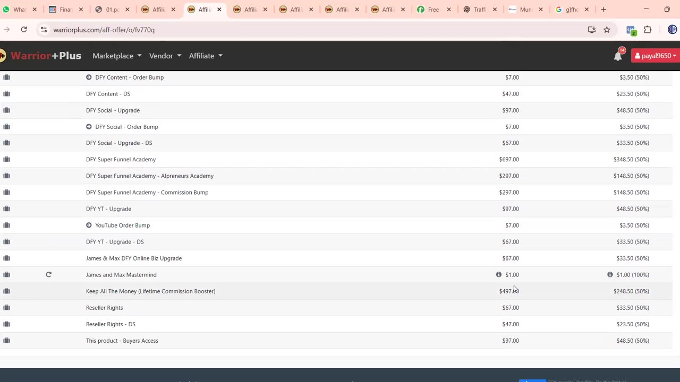Click info icon next to $1.00 price
Screen dimensions: 680x382
pyautogui.click(x=498, y=274)
